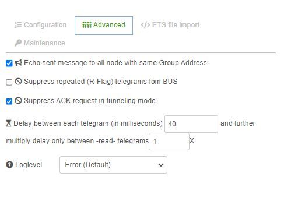Click the list icon beside Configuration
The width and height of the screenshot is (284, 212).
(x=18, y=25)
